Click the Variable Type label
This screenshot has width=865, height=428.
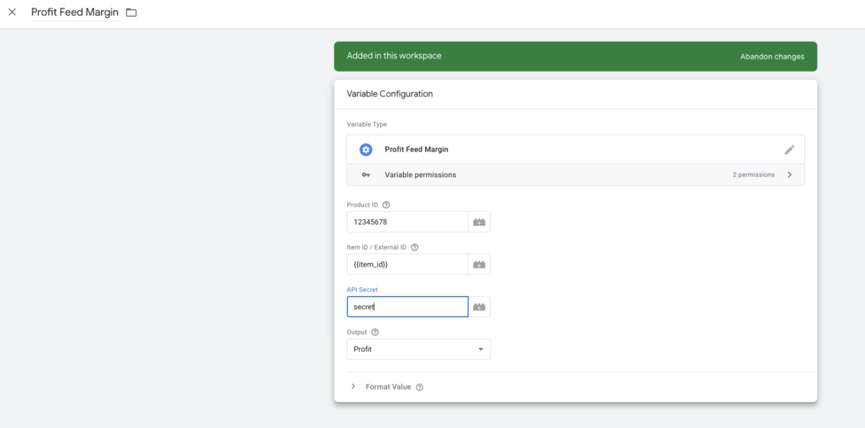tap(367, 124)
